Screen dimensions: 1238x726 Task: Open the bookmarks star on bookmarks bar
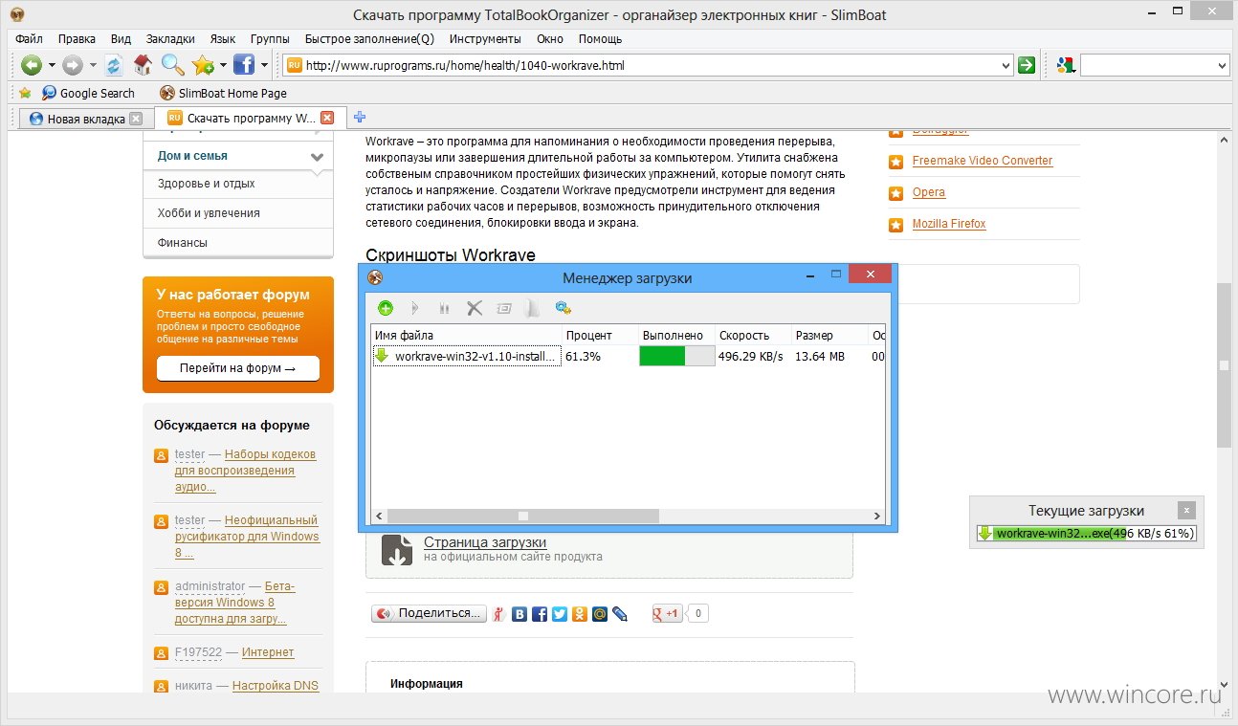pos(25,93)
